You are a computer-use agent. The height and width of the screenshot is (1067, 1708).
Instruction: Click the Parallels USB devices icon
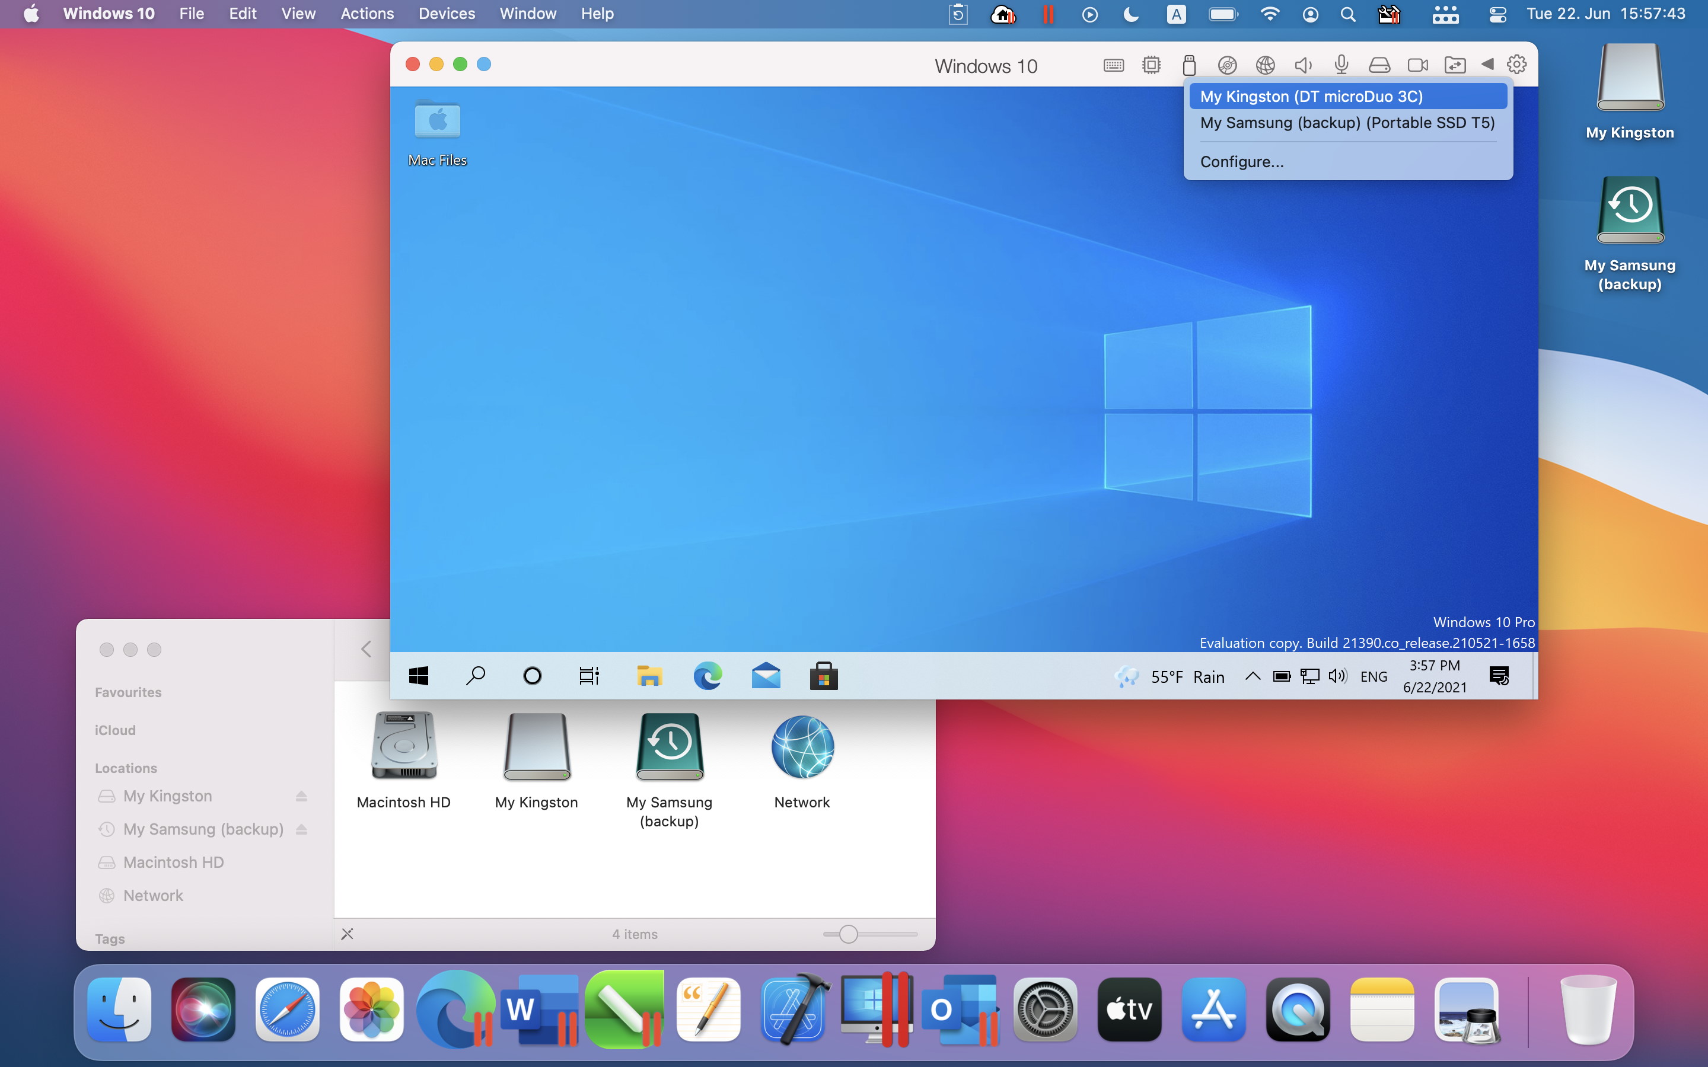(1188, 64)
